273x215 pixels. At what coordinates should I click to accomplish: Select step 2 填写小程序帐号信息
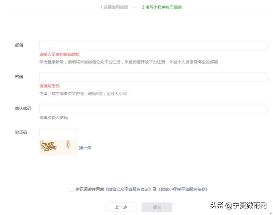(162, 7)
